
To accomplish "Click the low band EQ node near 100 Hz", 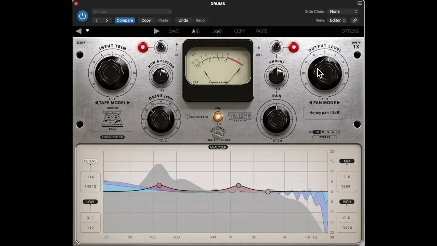I will 159,185.
